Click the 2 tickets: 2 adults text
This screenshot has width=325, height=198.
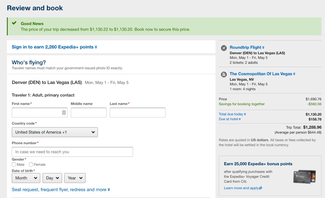243,62
